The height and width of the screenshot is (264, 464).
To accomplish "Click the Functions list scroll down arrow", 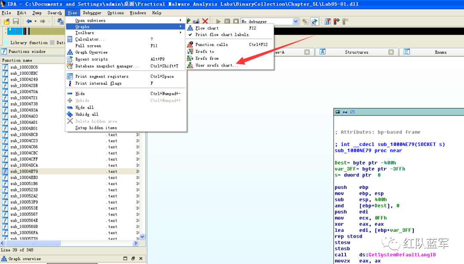I will (x=142, y=237).
